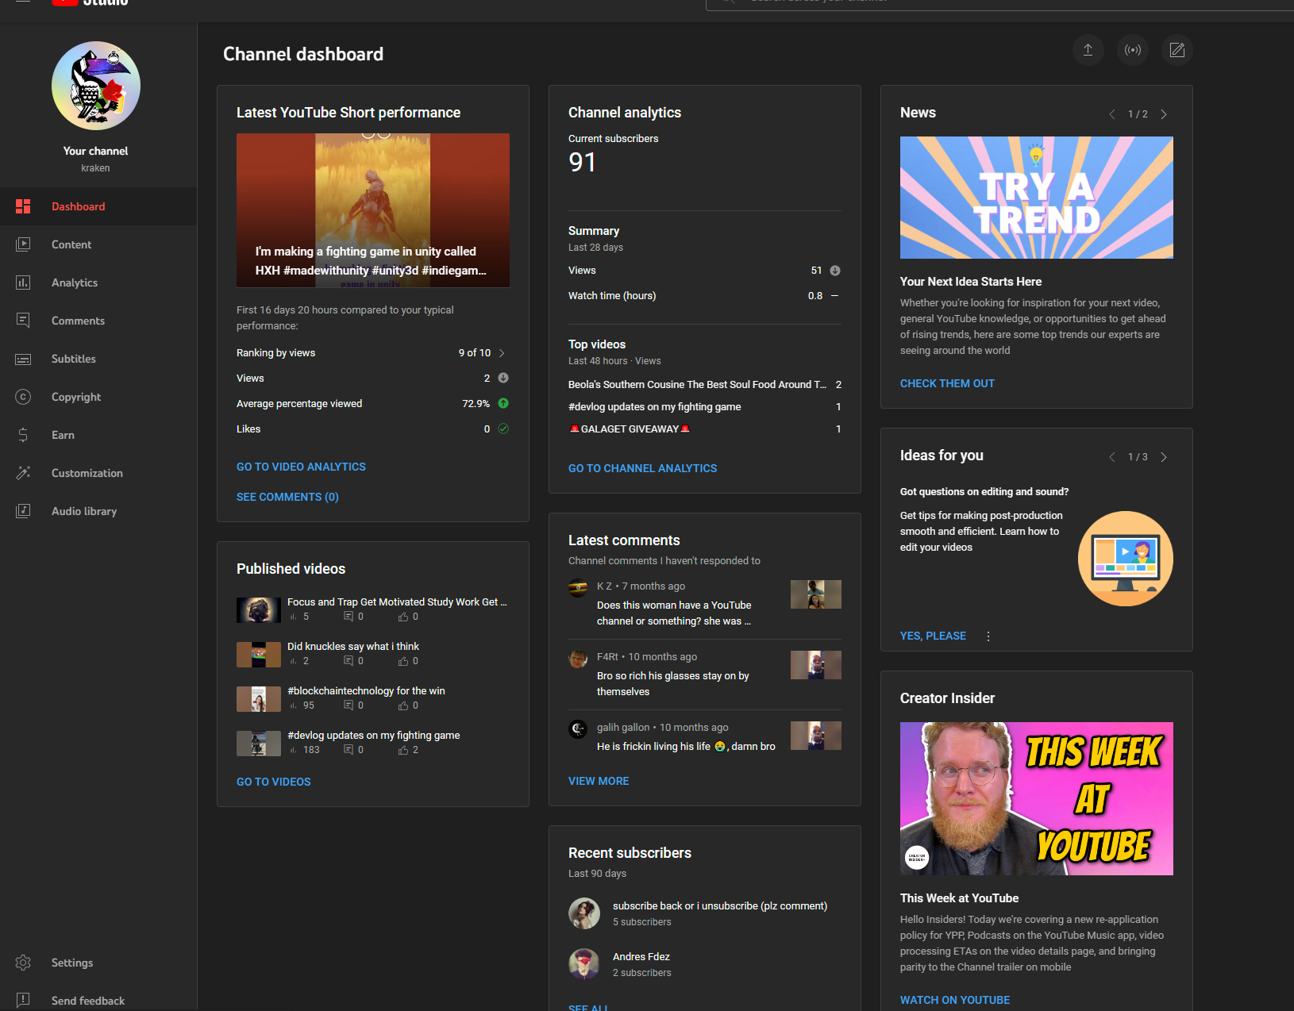
Task: Open subscribe back or i unsubscribe subscriber
Action: point(705,913)
